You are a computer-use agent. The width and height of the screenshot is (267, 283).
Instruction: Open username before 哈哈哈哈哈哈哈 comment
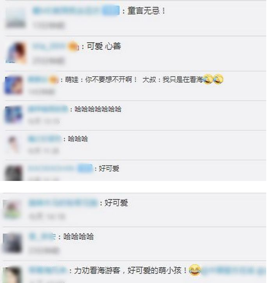point(48,109)
